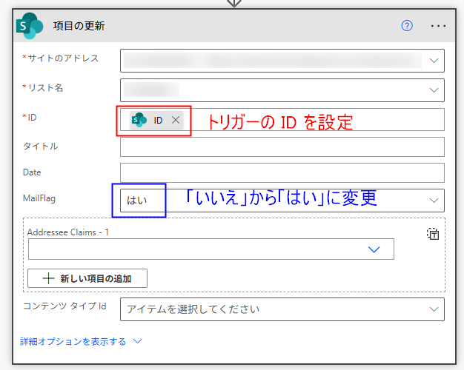Click the リスト名 label
This screenshot has width=464, height=370.
coord(45,88)
